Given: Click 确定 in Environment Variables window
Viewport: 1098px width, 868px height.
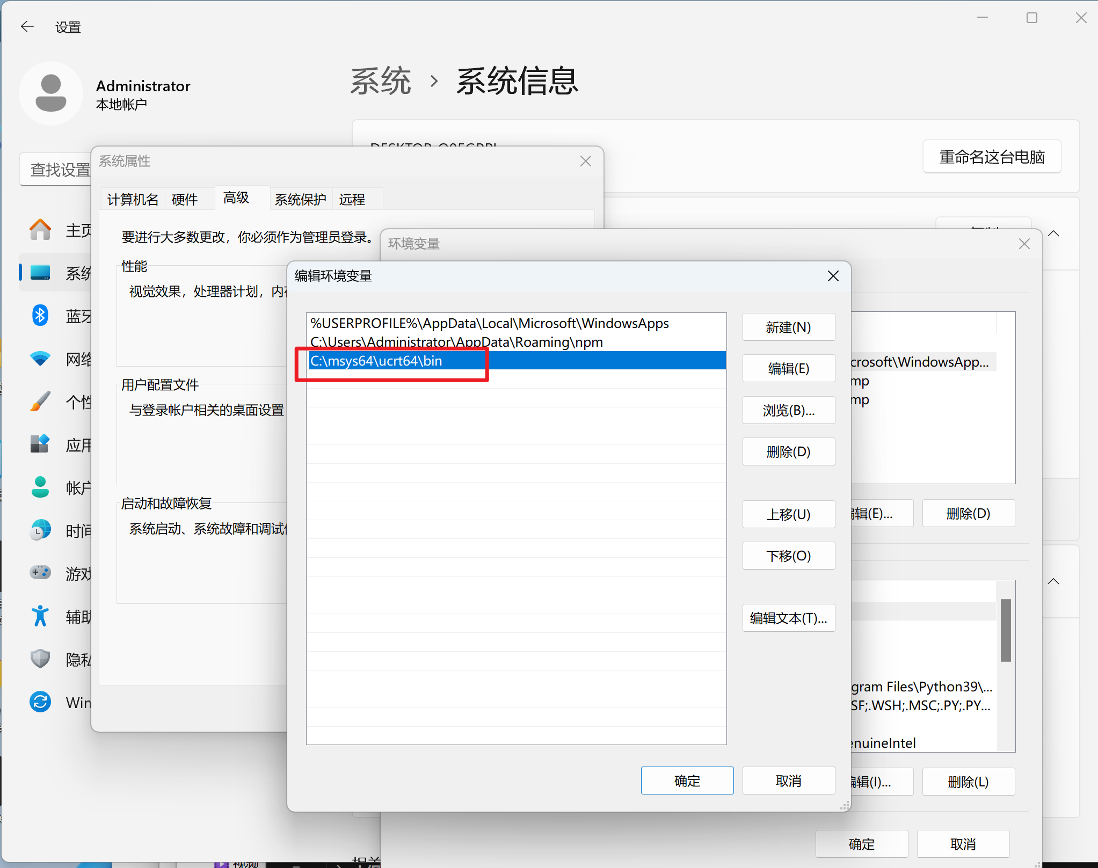Looking at the screenshot, I should tap(862, 844).
